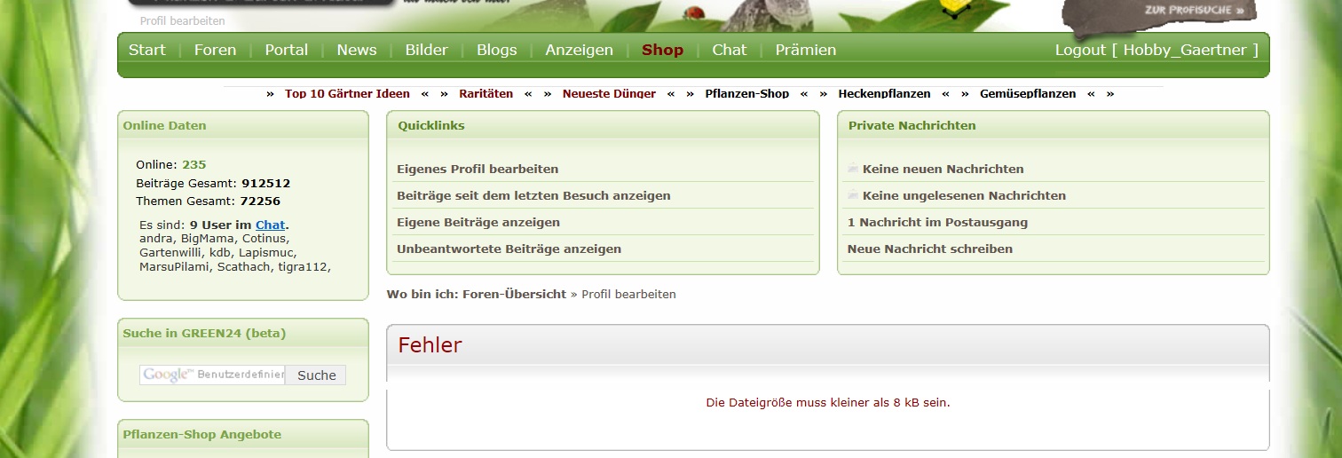Open the Prämien page

click(x=805, y=50)
